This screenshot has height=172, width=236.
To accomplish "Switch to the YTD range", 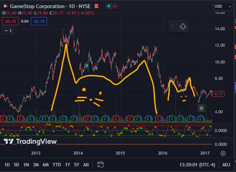I will [57, 164].
